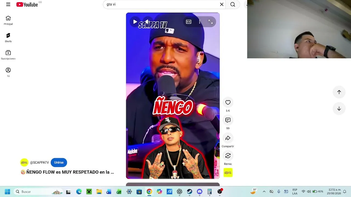Toggle the Short's volume mute icon
This screenshot has width=351, height=197.
(x=147, y=22)
